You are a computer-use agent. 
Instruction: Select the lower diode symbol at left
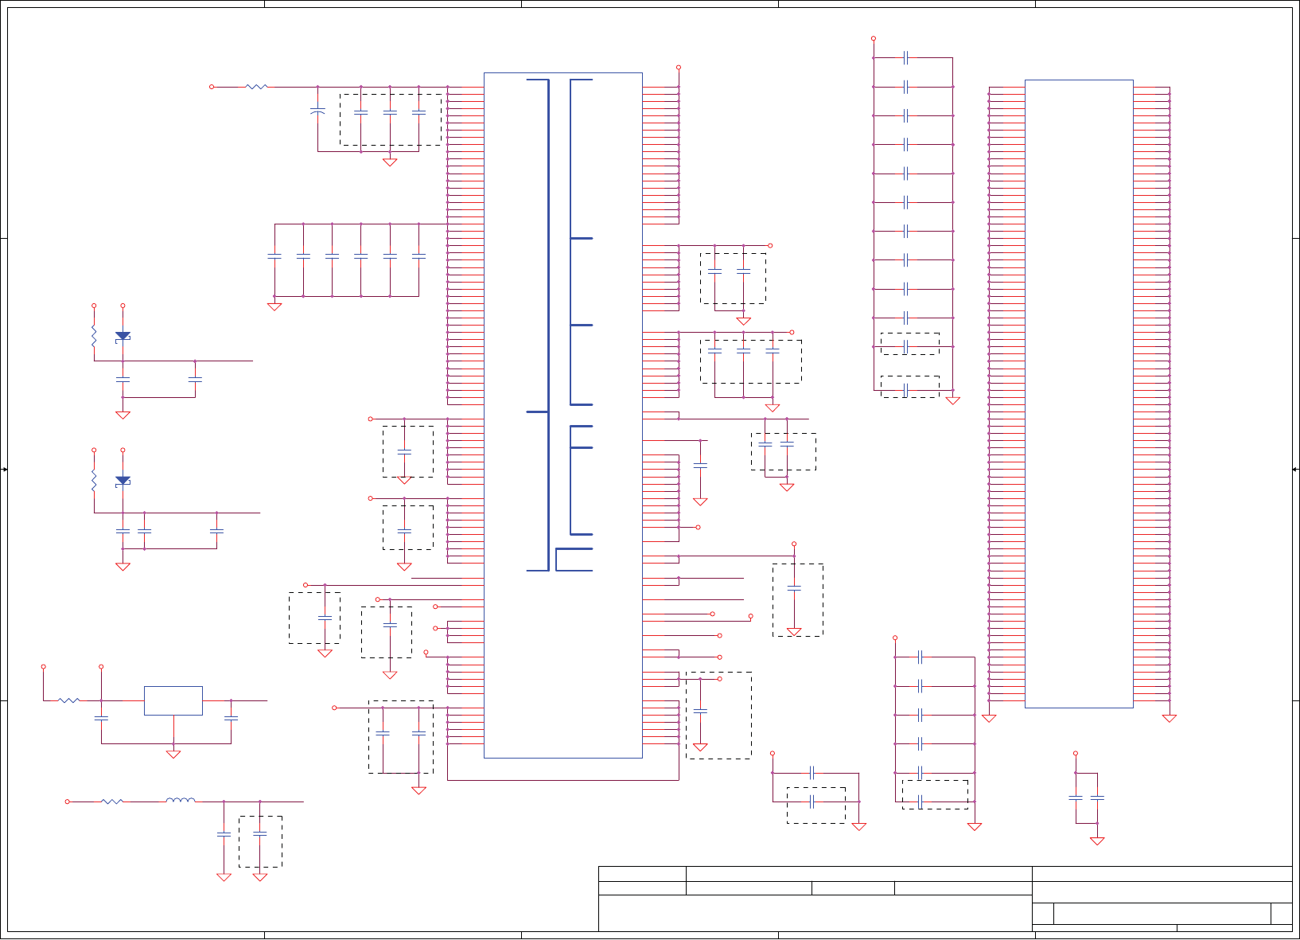click(123, 482)
